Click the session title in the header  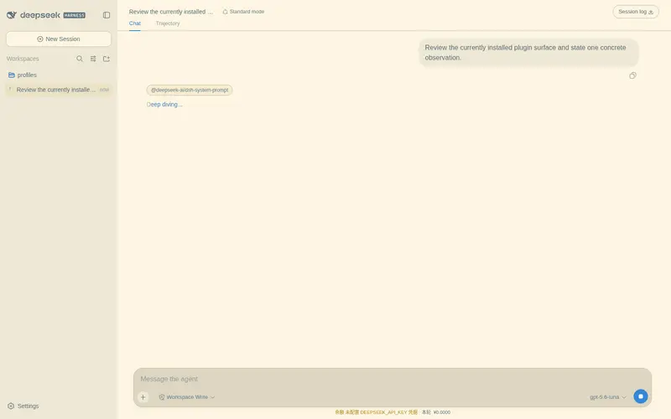tap(171, 12)
